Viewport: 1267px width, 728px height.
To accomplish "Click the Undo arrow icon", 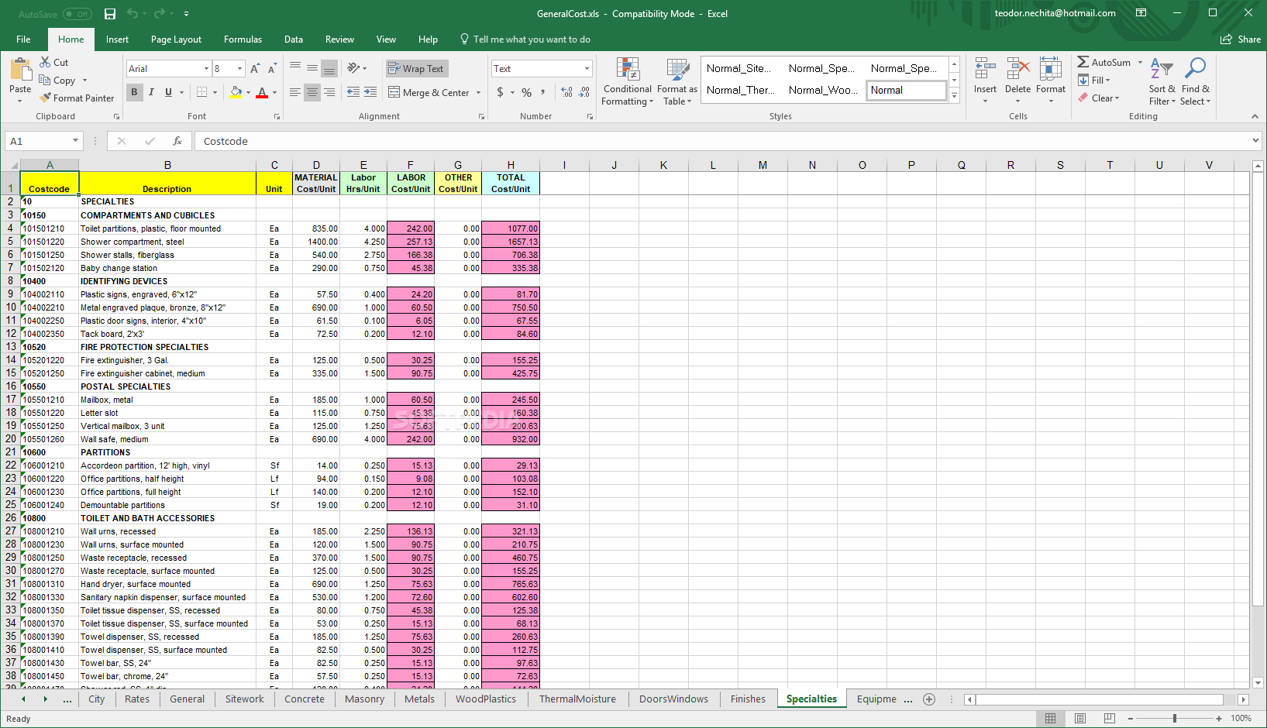I will coord(133,14).
